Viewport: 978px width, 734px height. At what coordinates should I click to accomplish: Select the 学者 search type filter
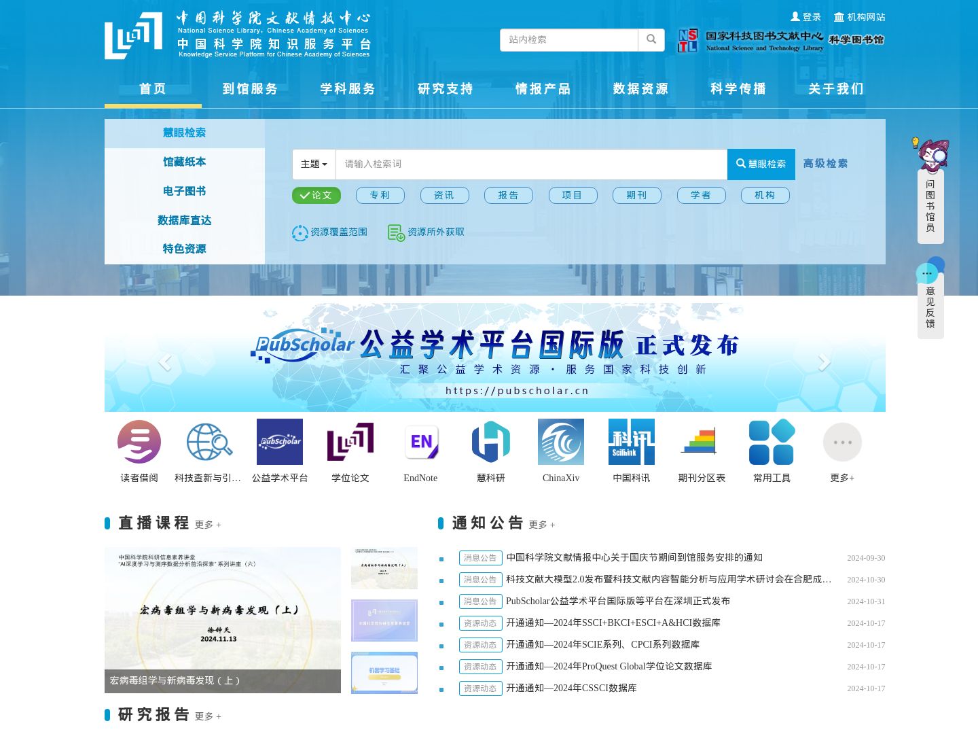click(701, 195)
